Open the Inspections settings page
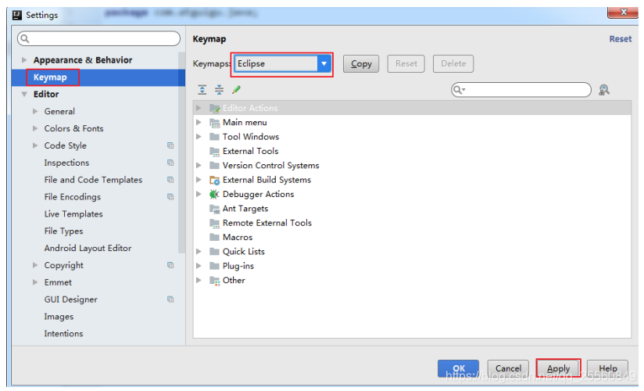Image resolution: width=644 pixels, height=391 pixels. 66,163
